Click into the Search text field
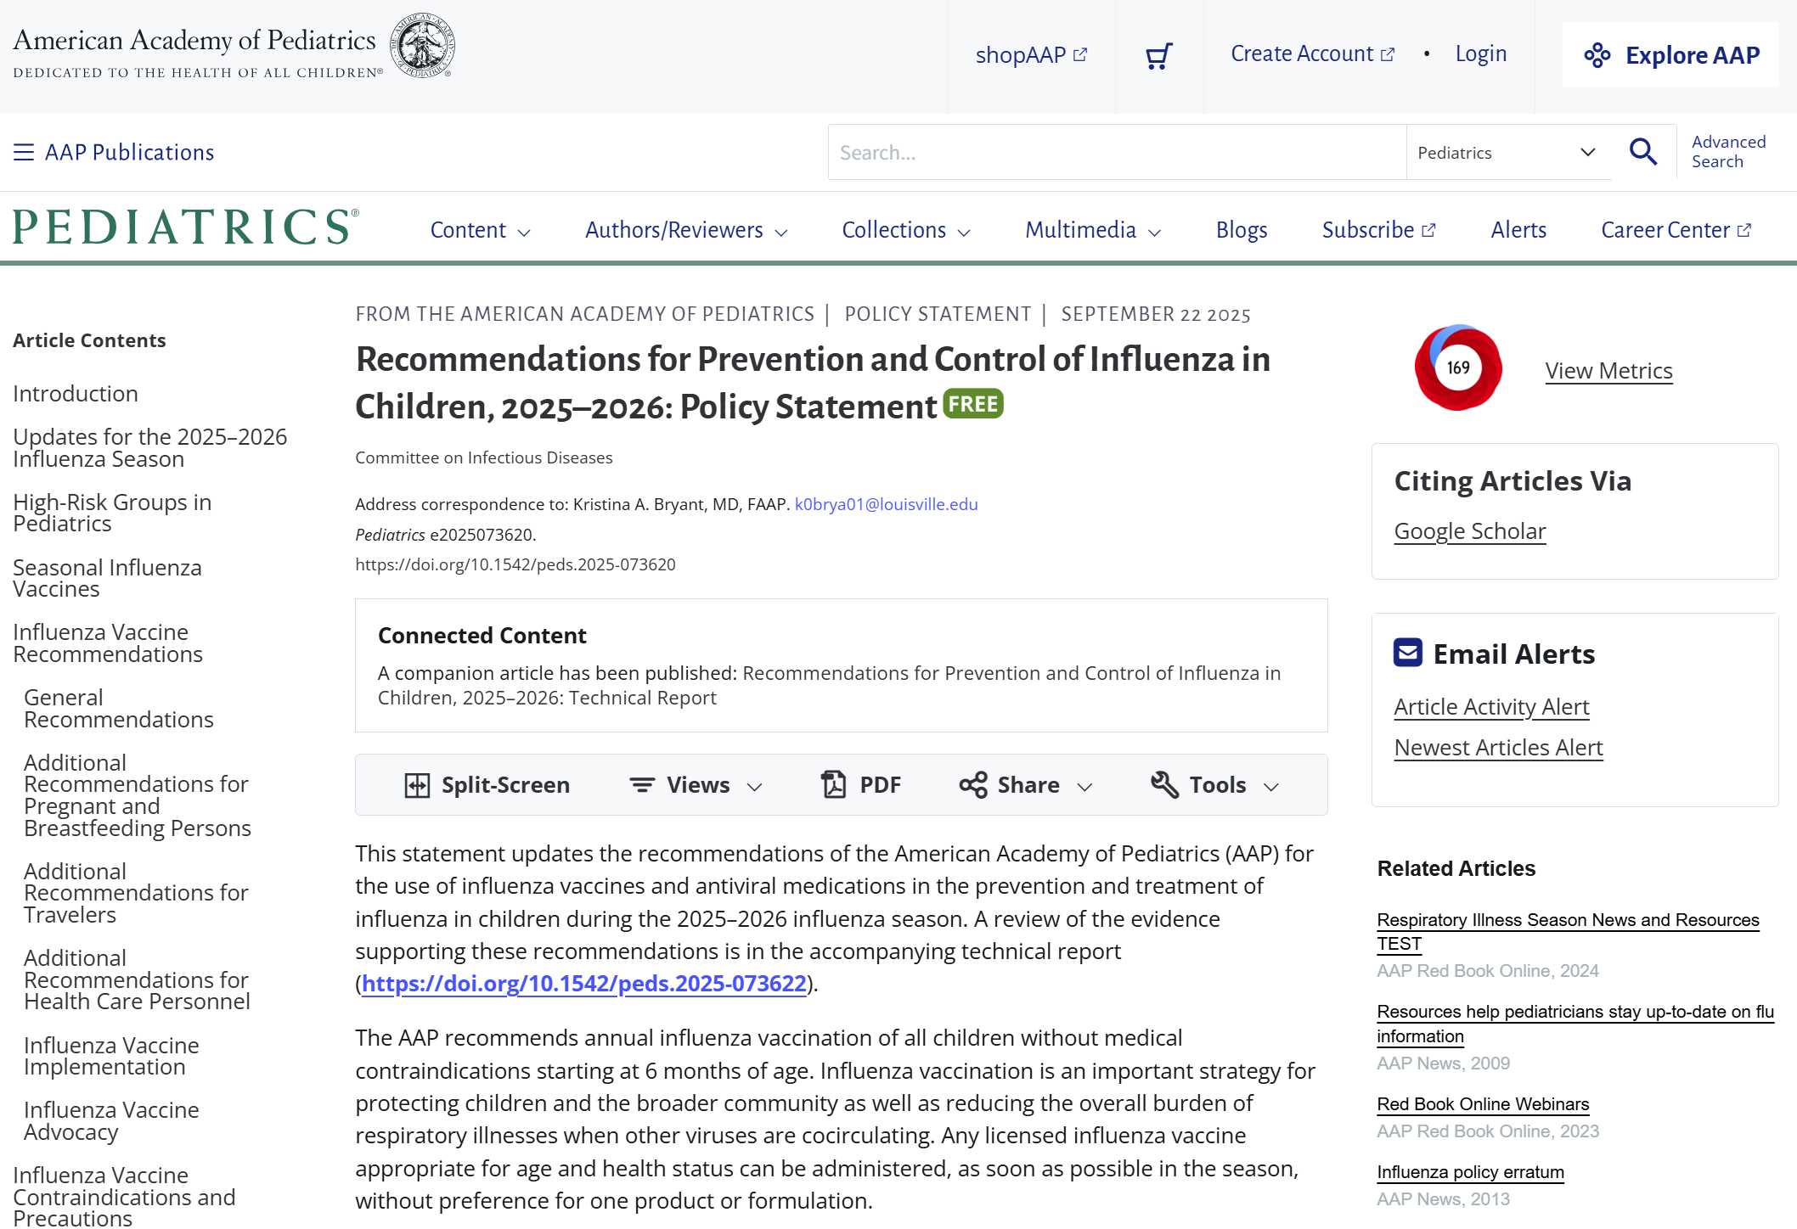The image size is (1797, 1229). coord(1116,153)
